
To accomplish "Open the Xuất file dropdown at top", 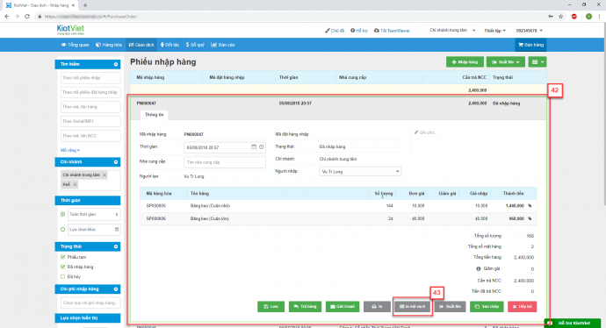I will pos(506,61).
